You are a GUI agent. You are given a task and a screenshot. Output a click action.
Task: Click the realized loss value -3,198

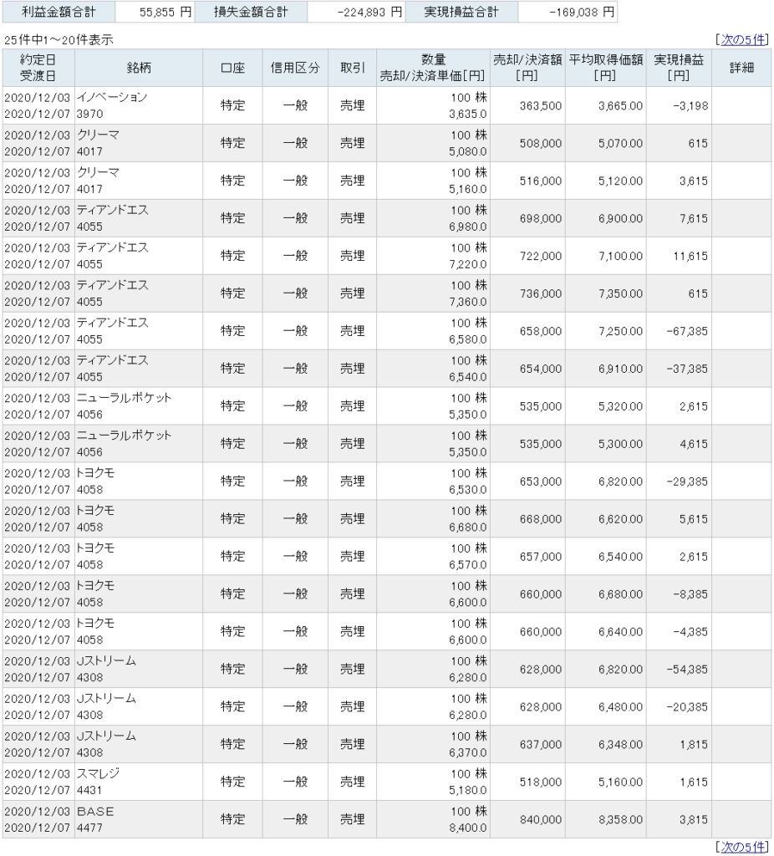click(690, 106)
